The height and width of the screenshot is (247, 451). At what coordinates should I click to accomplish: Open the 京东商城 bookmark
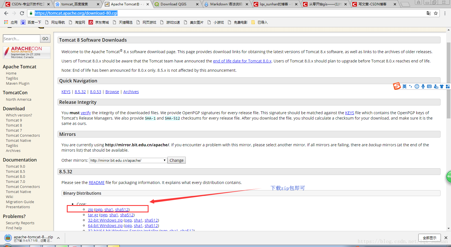click(x=99, y=22)
